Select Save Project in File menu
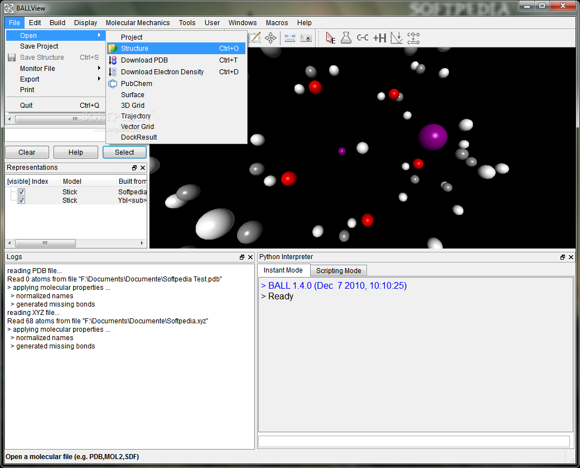Image resolution: width=580 pixels, height=468 pixels. [x=55, y=46]
